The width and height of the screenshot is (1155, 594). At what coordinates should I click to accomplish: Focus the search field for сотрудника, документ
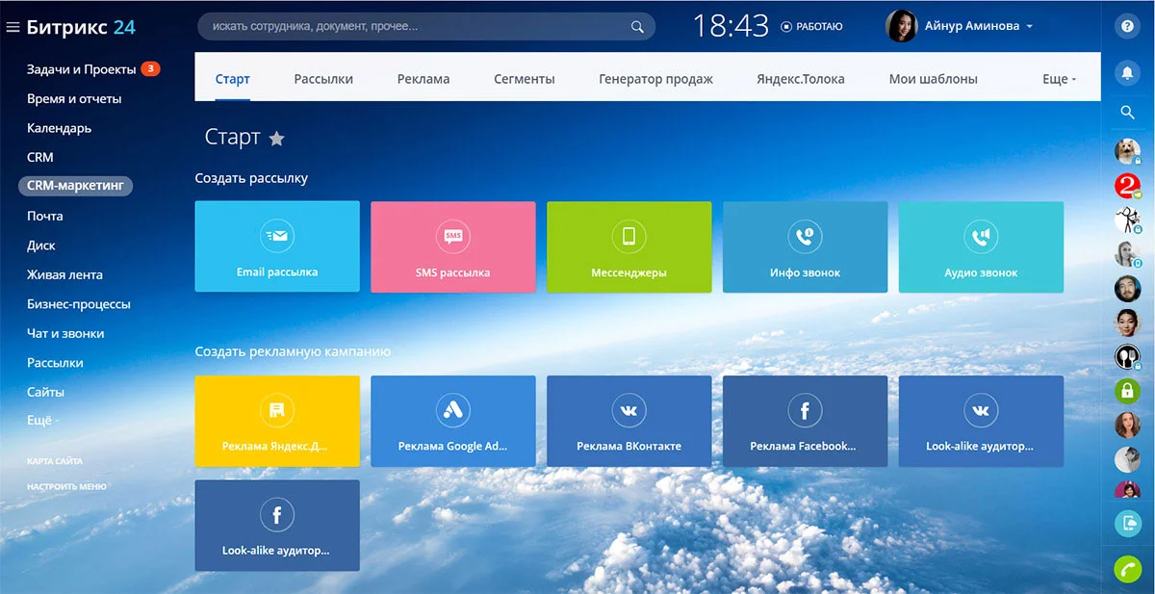click(426, 27)
